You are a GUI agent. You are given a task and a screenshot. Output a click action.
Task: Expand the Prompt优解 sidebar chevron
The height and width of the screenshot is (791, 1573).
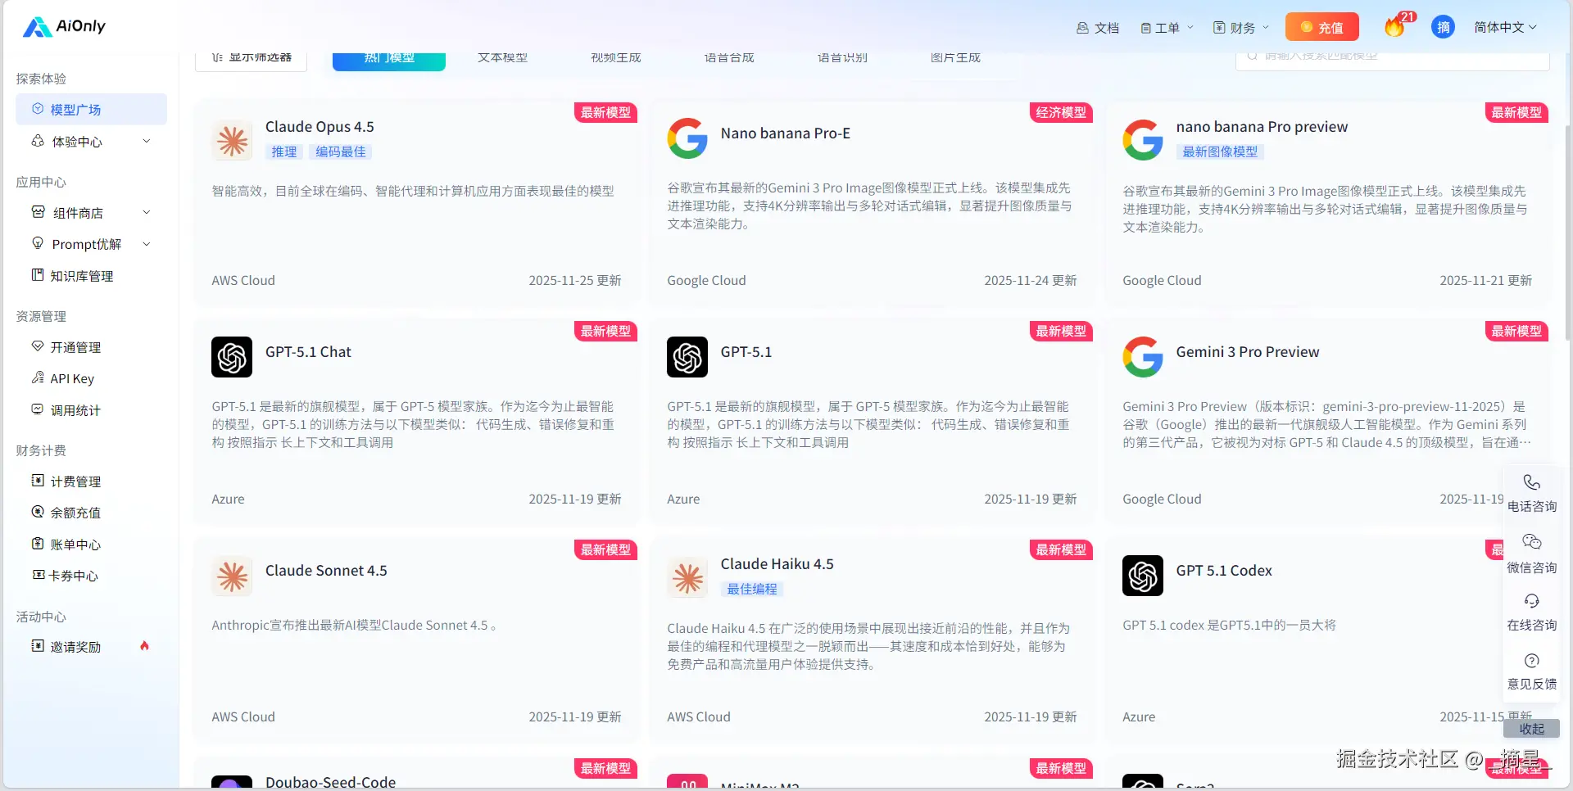[147, 244]
